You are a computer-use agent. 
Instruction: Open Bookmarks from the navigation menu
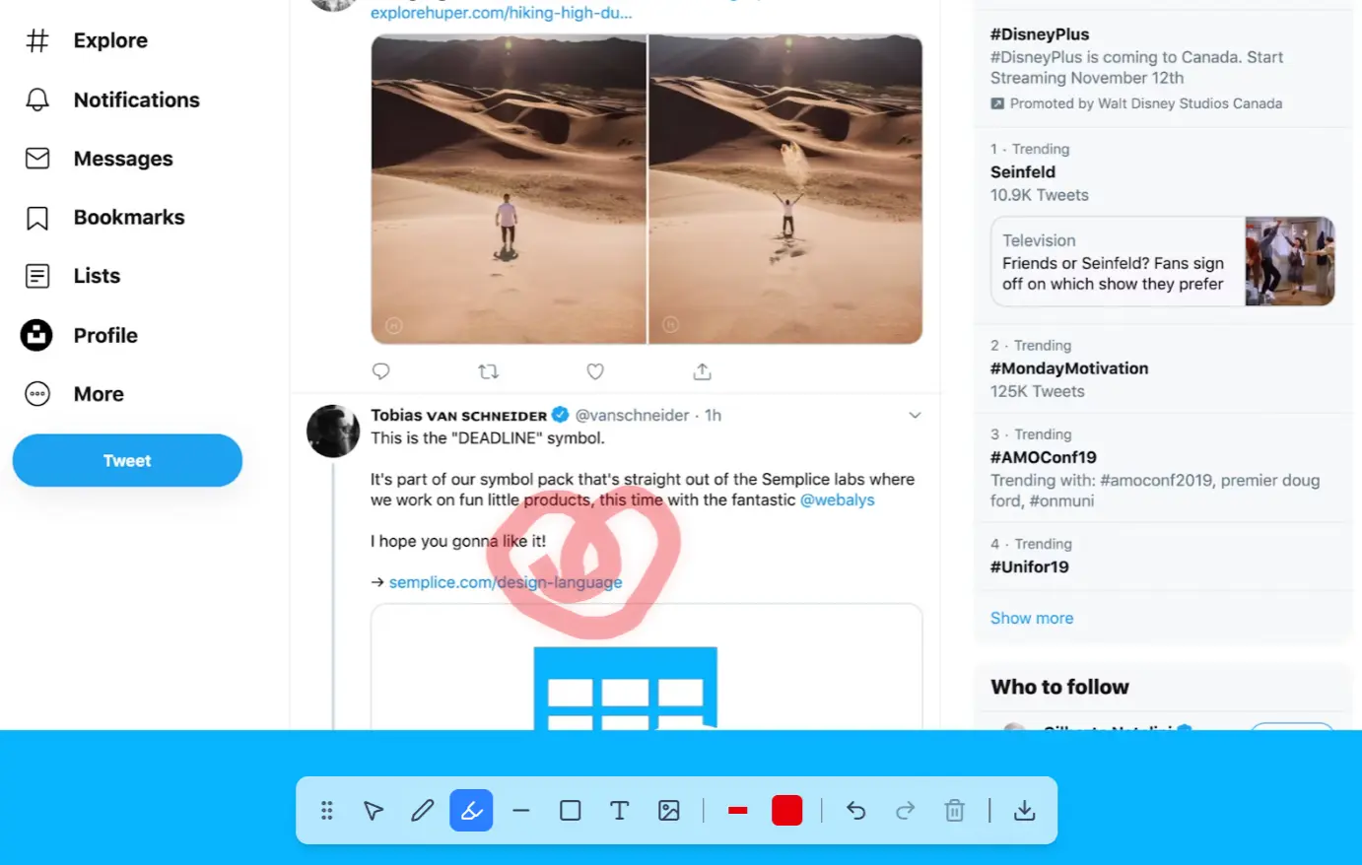pos(128,217)
